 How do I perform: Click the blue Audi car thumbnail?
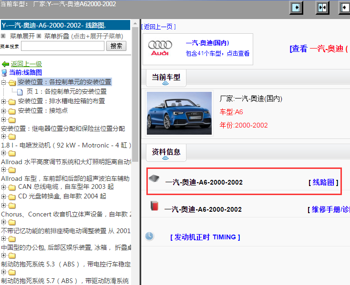pos(179,113)
